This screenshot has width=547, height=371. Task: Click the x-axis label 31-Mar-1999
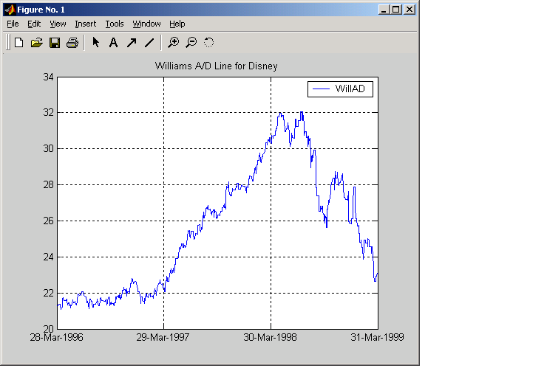[377, 337]
